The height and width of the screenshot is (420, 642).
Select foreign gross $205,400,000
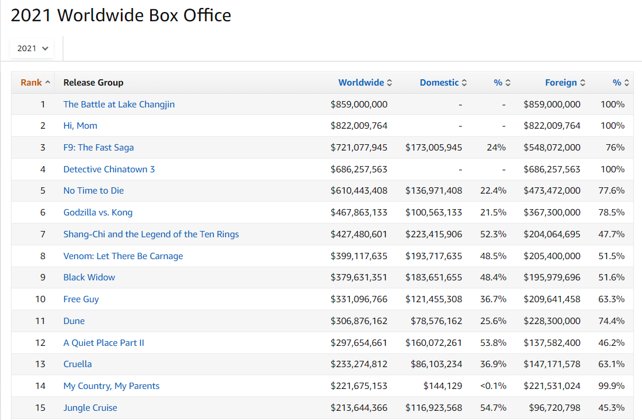552,256
